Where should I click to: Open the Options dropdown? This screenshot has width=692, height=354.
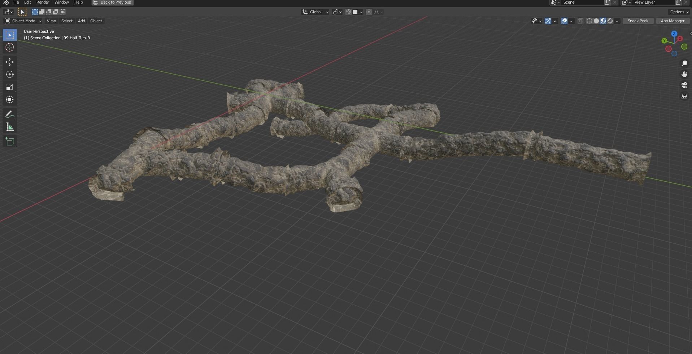point(679,12)
